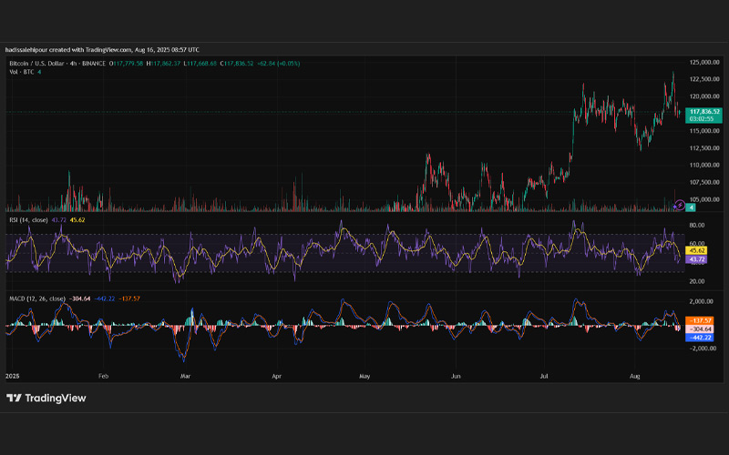Image resolution: width=729 pixels, height=455 pixels.
Task: Click the Jun label on the time axis
Action: tap(456, 376)
